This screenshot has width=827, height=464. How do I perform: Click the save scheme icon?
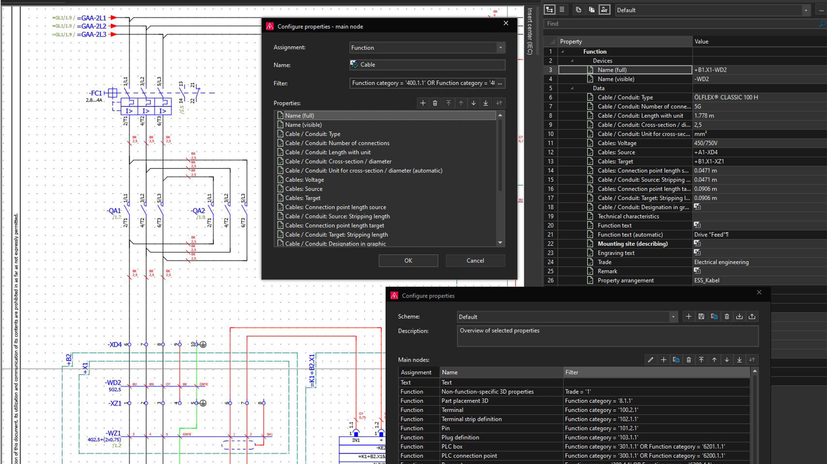coord(701,316)
